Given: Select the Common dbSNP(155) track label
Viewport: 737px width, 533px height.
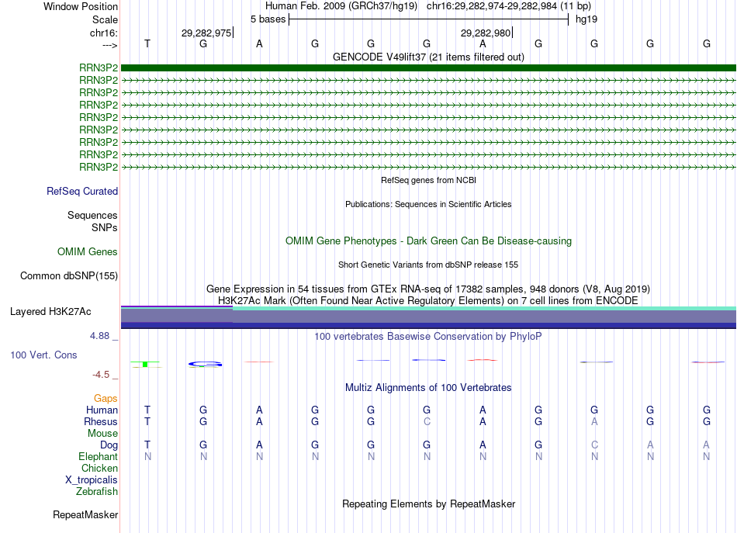Looking at the screenshot, I should click(x=69, y=276).
